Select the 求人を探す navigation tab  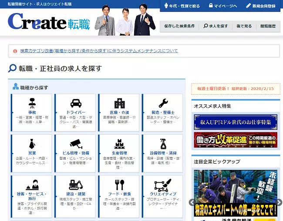coord(216,26)
